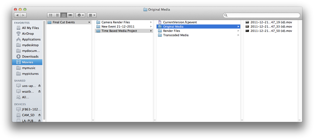Select Movies in sidebar
Screen dimensions: 314x139
pyautogui.click(x=27, y=62)
